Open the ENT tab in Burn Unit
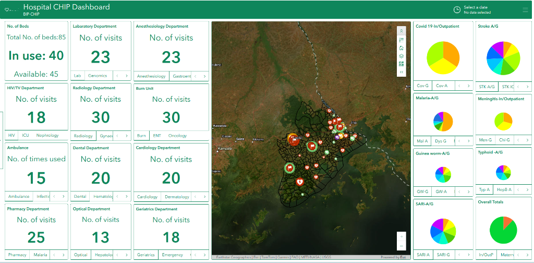534x263 pixels. (x=157, y=136)
